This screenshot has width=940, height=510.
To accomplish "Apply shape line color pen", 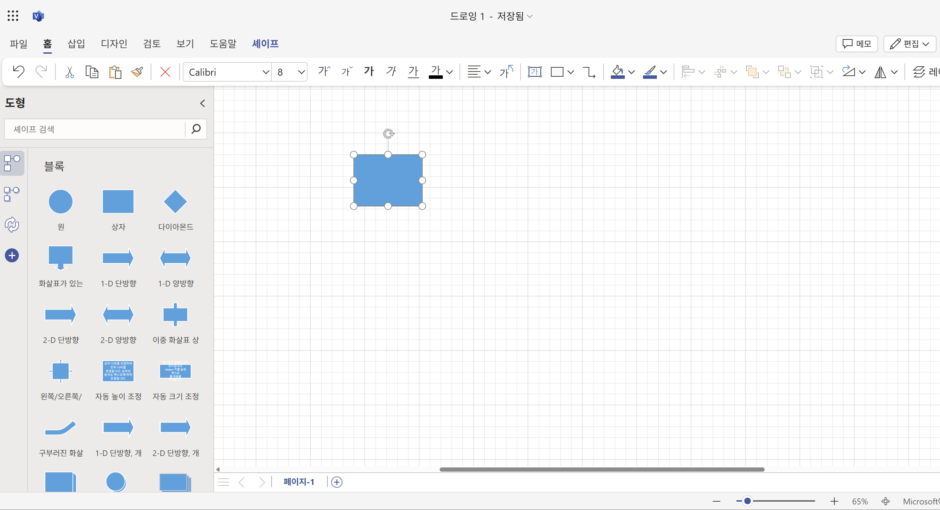I will (x=650, y=72).
